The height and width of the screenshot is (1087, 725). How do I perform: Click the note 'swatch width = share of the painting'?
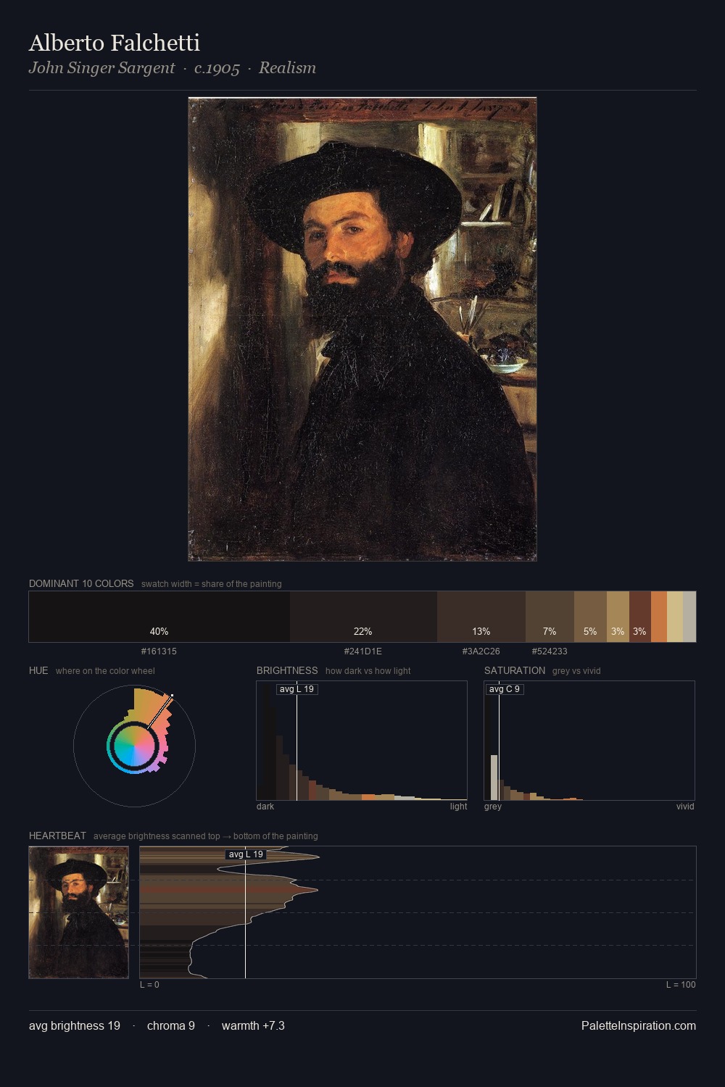click(212, 584)
